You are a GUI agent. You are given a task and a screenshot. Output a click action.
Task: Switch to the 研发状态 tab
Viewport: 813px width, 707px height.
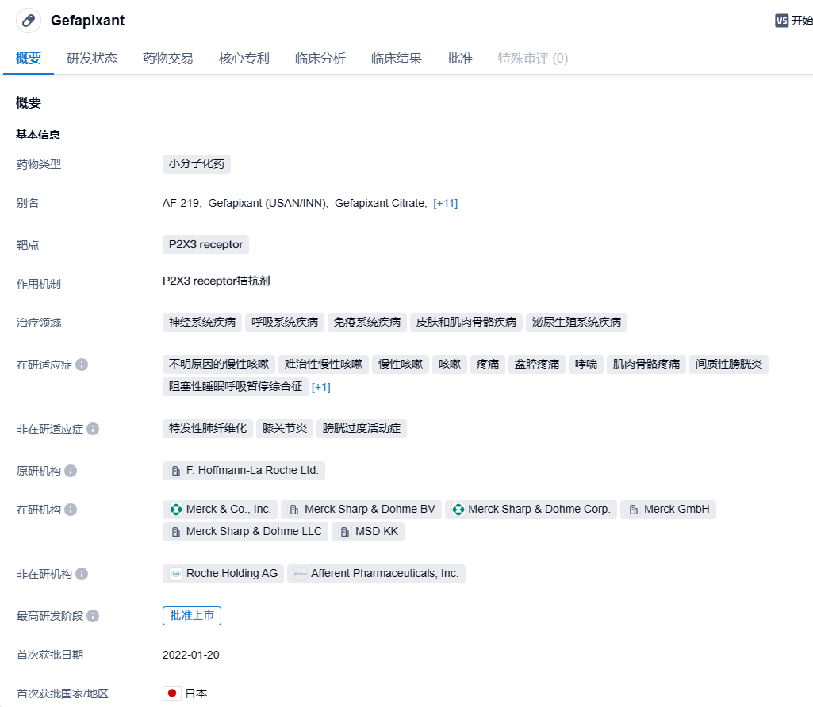point(92,58)
